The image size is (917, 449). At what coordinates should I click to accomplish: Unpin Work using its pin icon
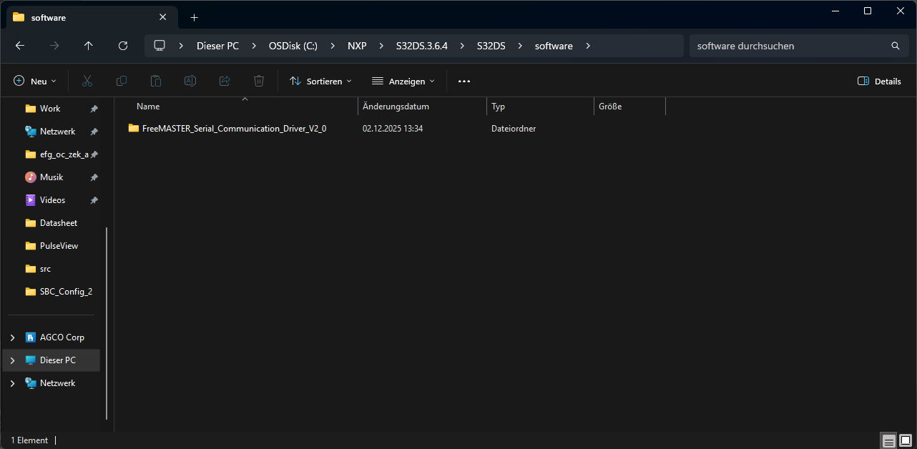94,109
